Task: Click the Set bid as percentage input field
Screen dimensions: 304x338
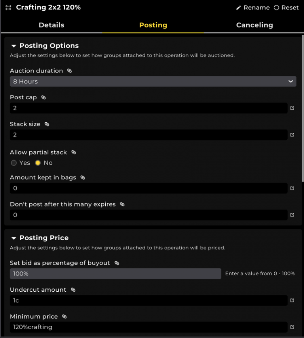Action: 115,273
